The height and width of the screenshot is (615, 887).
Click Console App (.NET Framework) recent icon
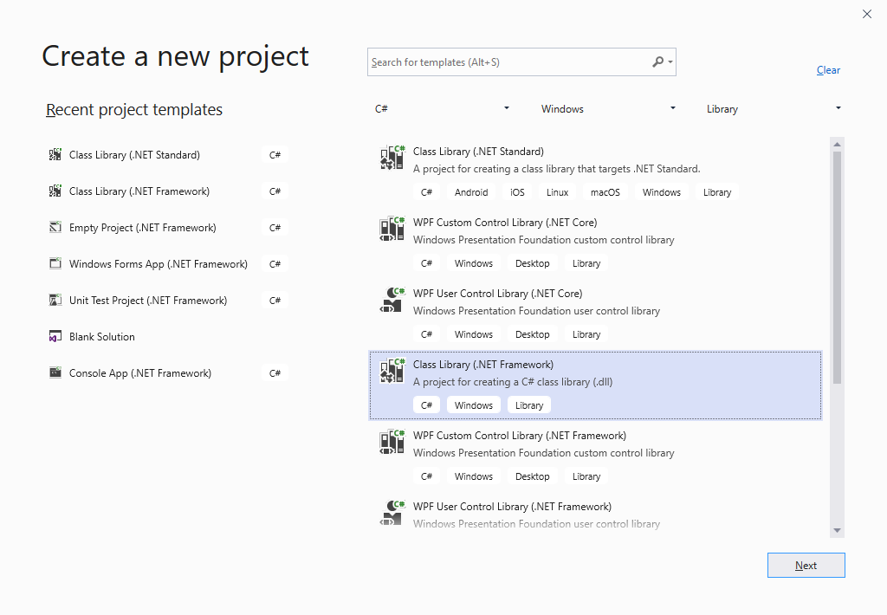point(55,373)
